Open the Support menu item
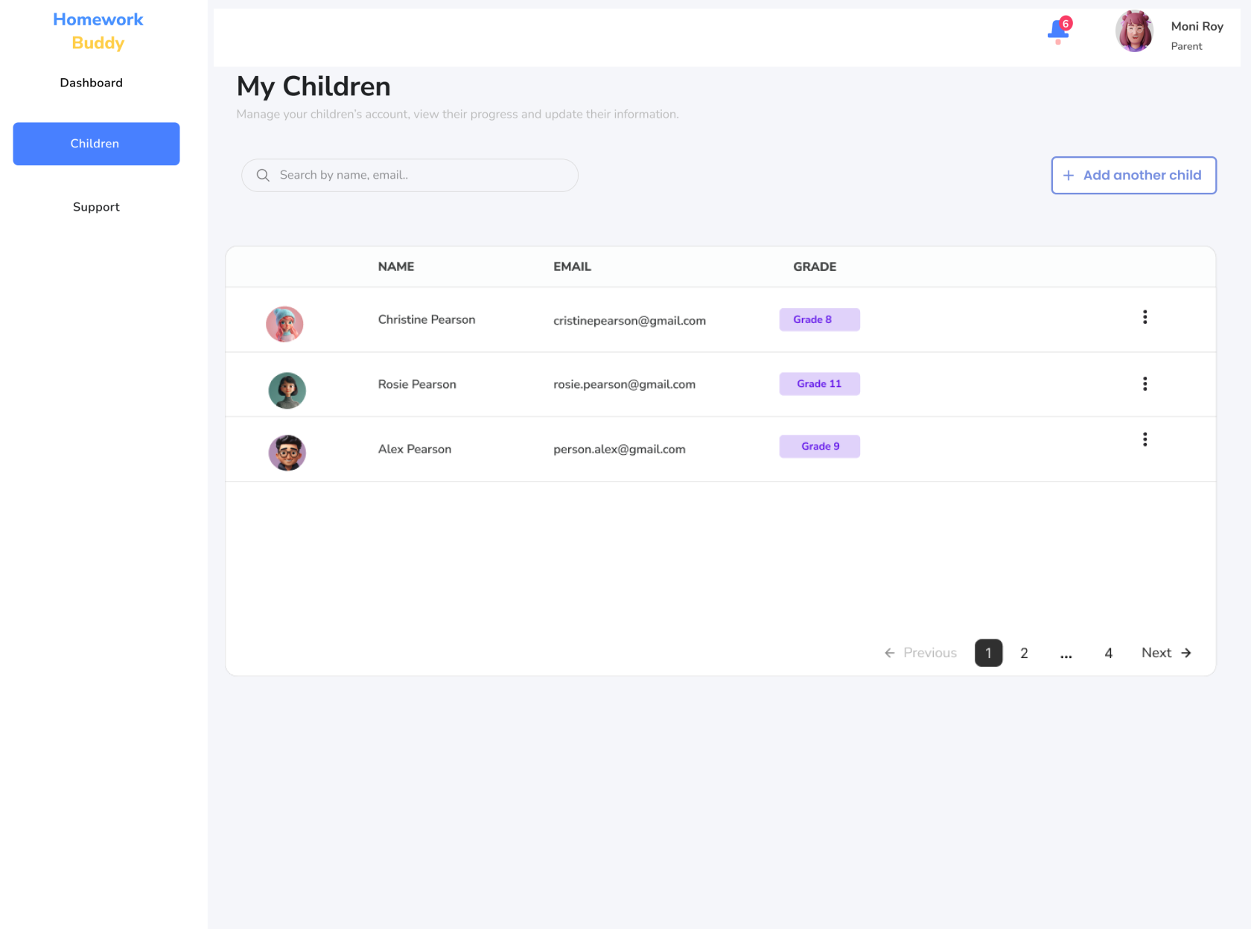The image size is (1251, 929). [x=96, y=207]
